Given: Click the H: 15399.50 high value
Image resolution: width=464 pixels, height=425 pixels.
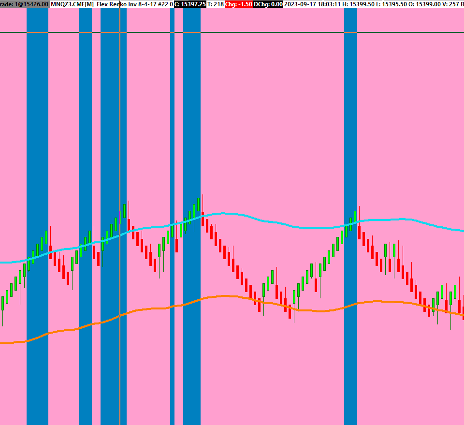Looking at the screenshot, I should tap(358, 4).
